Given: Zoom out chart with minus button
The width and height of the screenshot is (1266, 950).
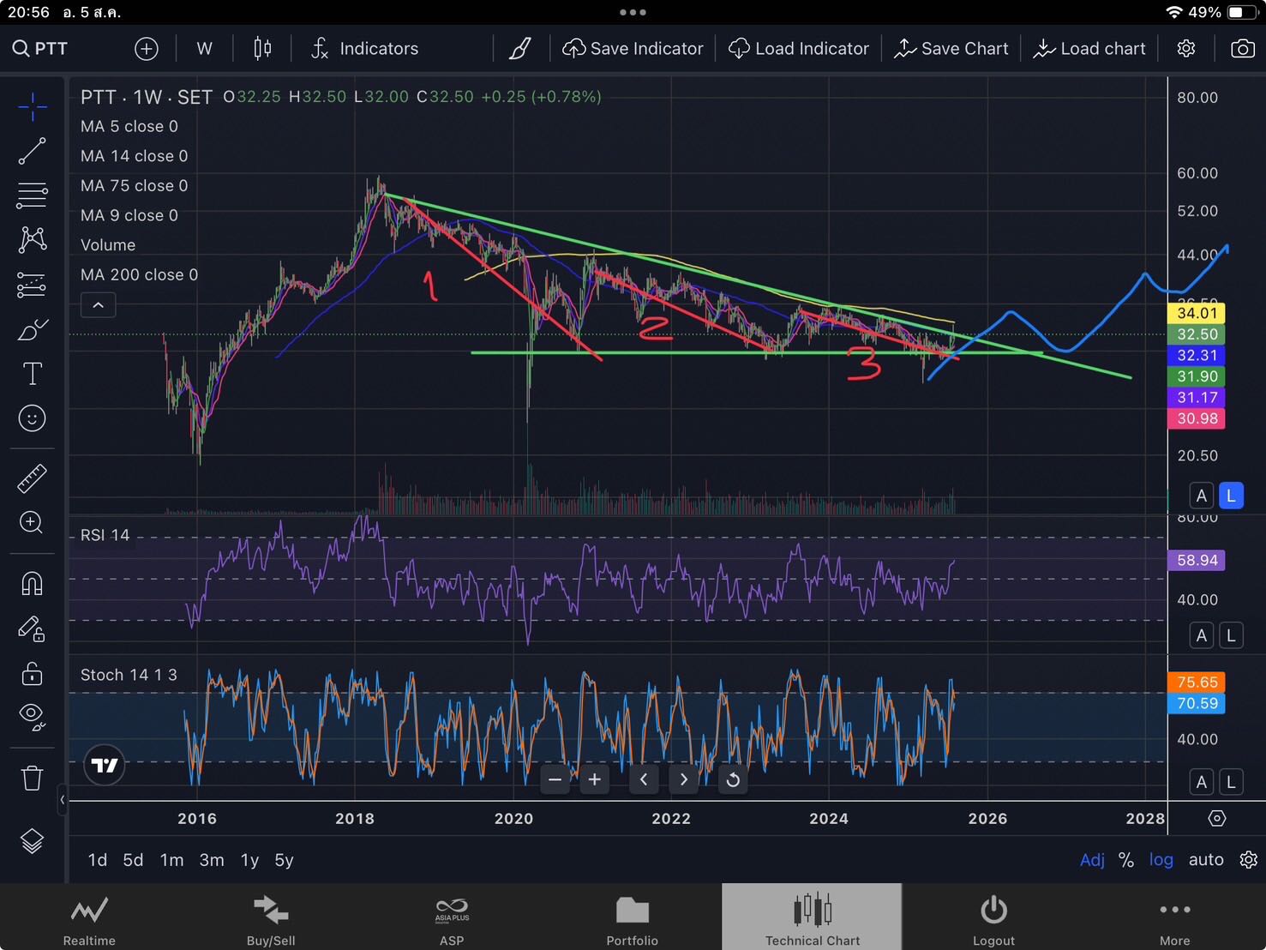Looking at the screenshot, I should [x=555, y=779].
